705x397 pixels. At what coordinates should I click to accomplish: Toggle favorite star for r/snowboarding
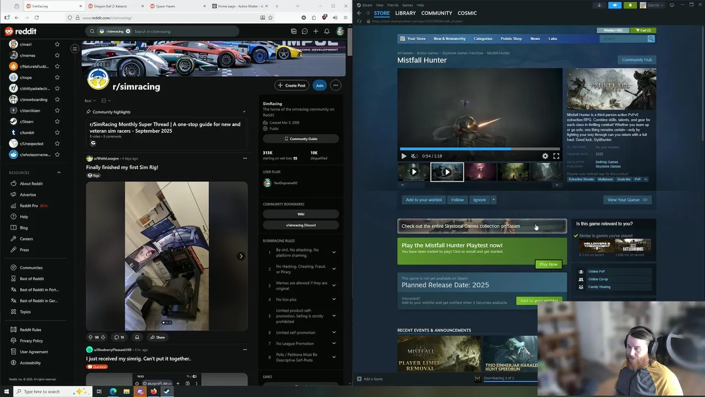pos(57,100)
